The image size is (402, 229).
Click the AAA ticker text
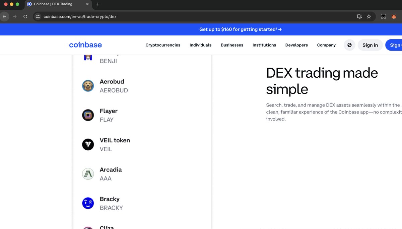point(106,178)
